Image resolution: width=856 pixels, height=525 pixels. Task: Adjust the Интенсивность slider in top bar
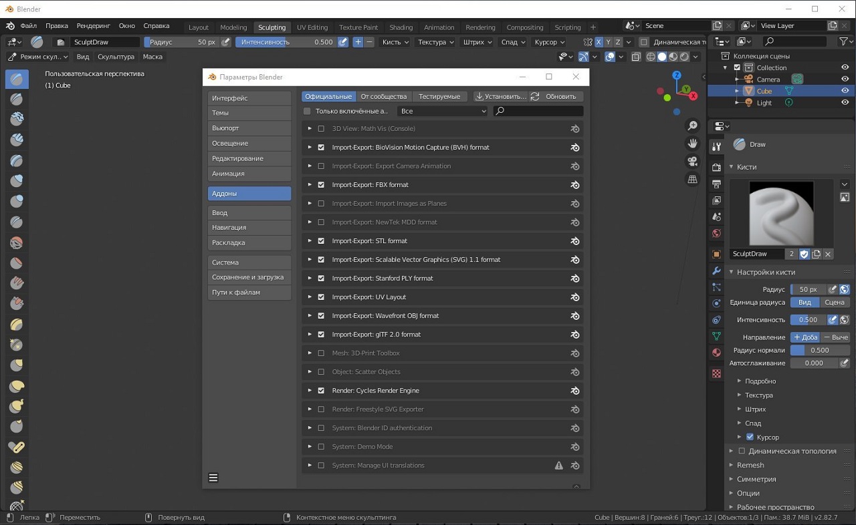[x=286, y=42]
